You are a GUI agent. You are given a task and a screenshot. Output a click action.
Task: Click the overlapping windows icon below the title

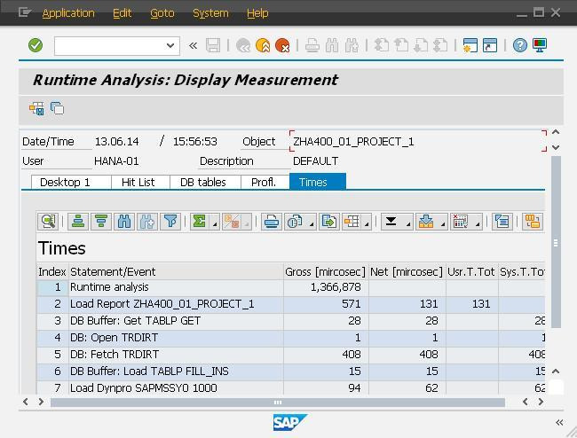(x=57, y=108)
